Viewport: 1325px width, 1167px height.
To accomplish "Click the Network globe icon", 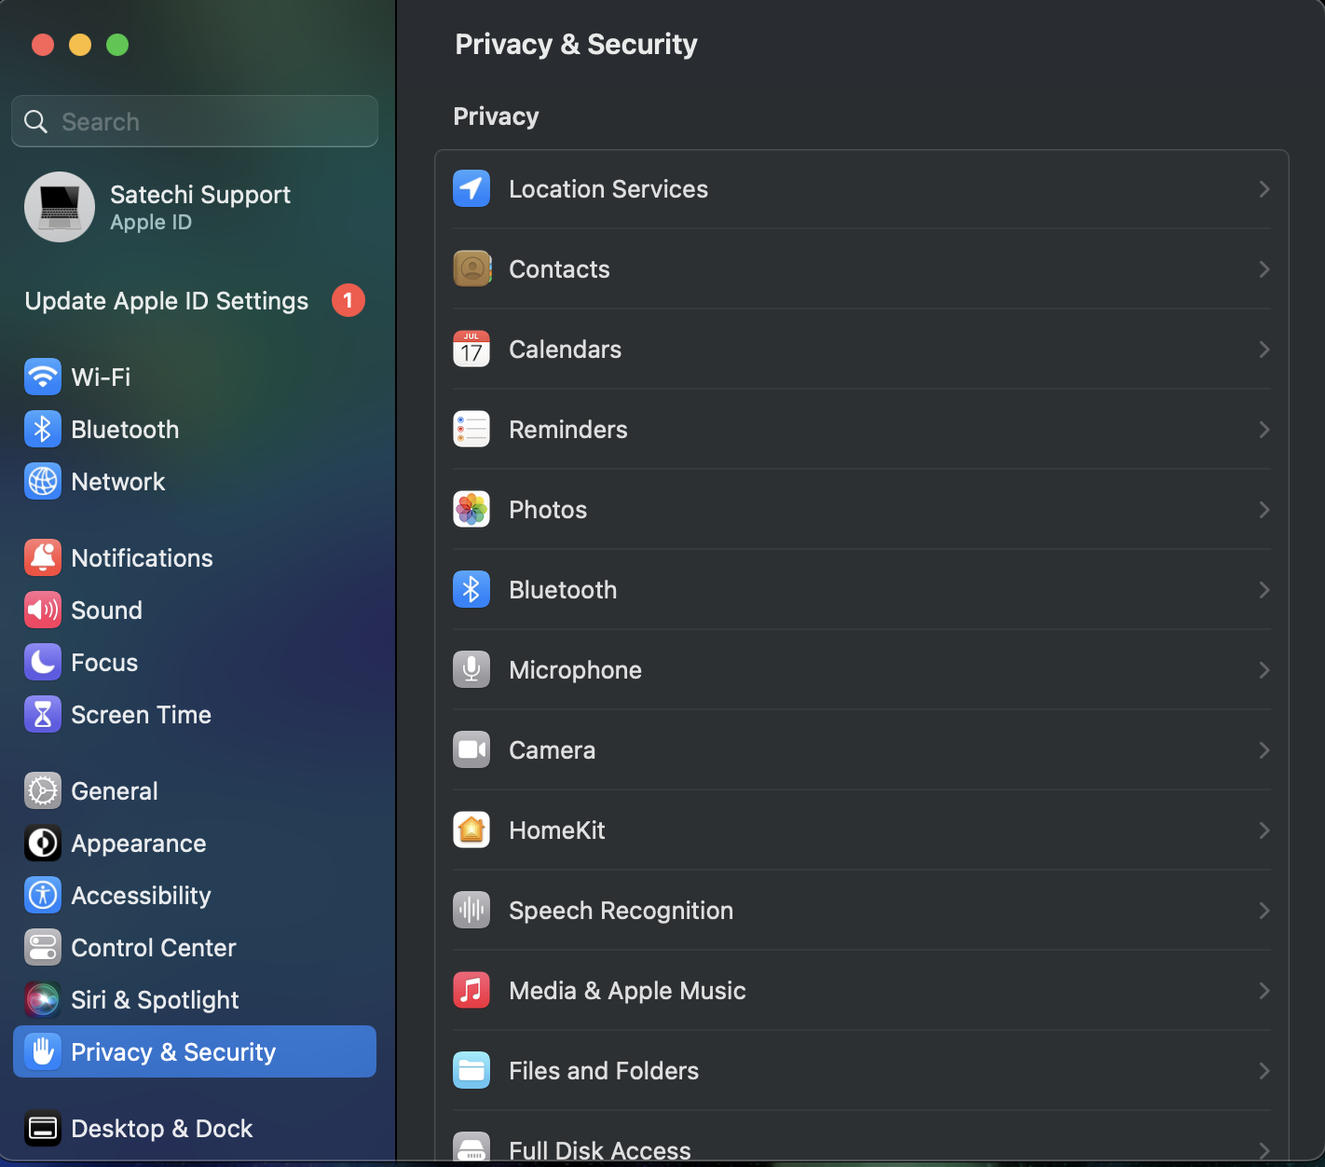I will 43,482.
